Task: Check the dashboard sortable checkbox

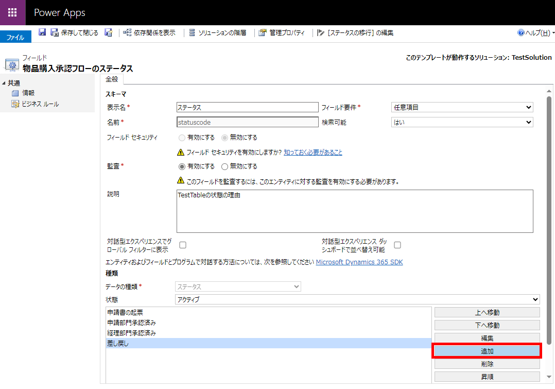Action: pyautogui.click(x=397, y=245)
